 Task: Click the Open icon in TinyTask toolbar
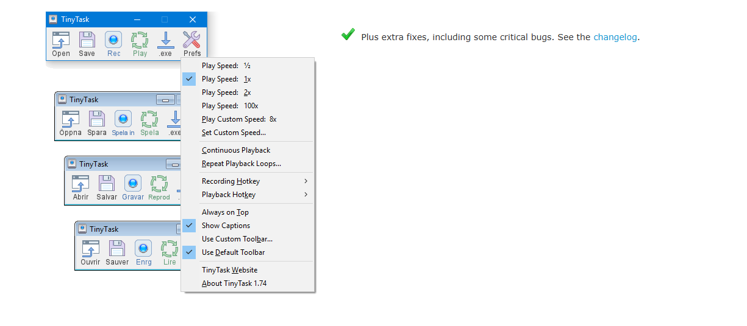coord(61,40)
